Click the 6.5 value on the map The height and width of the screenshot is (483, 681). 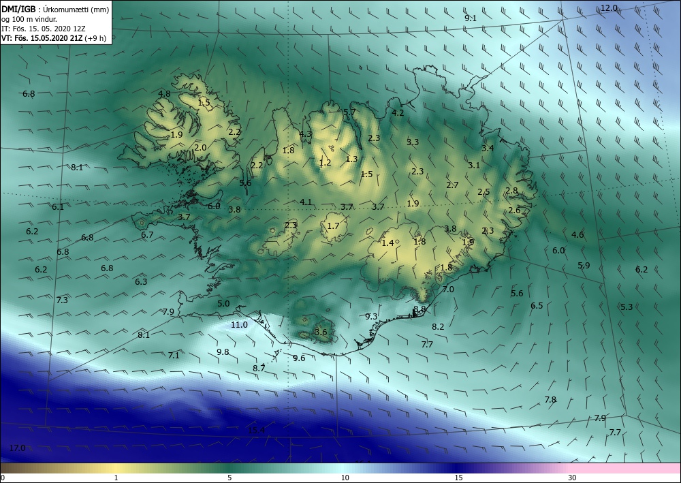tap(537, 306)
